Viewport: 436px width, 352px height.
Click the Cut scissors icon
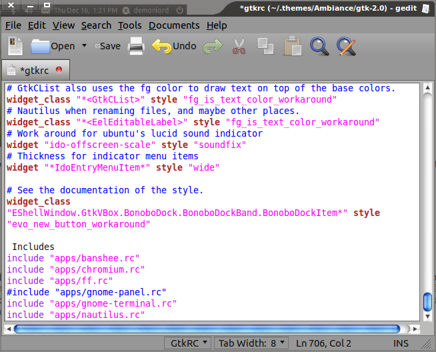click(239, 46)
